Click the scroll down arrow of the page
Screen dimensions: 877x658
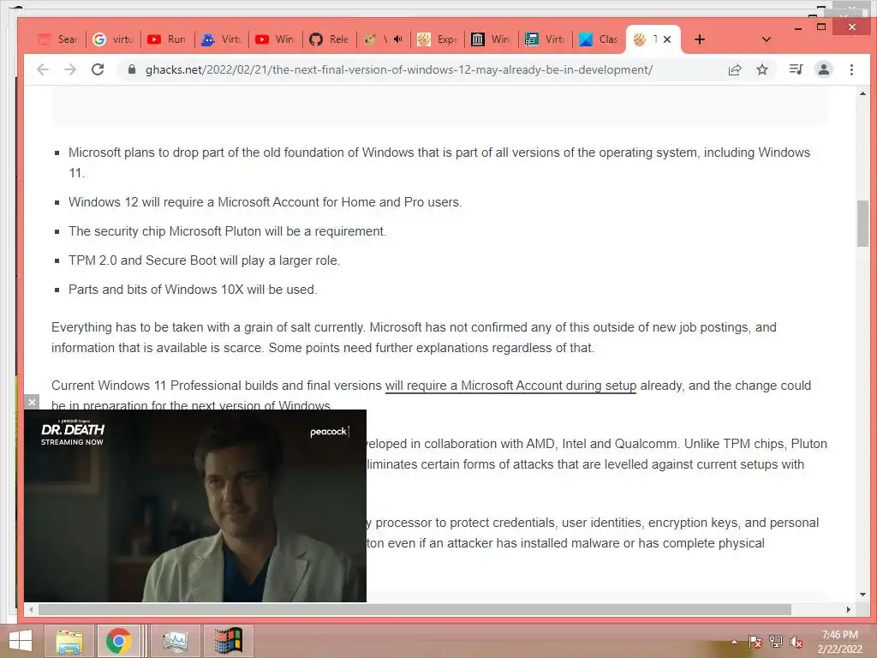click(x=862, y=595)
